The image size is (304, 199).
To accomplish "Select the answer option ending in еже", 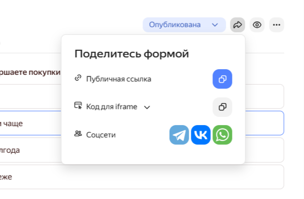I will [141, 177].
